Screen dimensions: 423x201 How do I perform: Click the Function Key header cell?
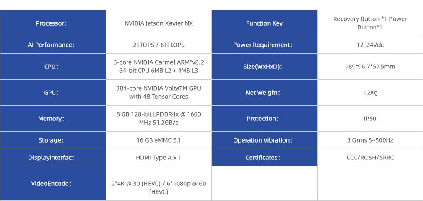click(x=264, y=23)
